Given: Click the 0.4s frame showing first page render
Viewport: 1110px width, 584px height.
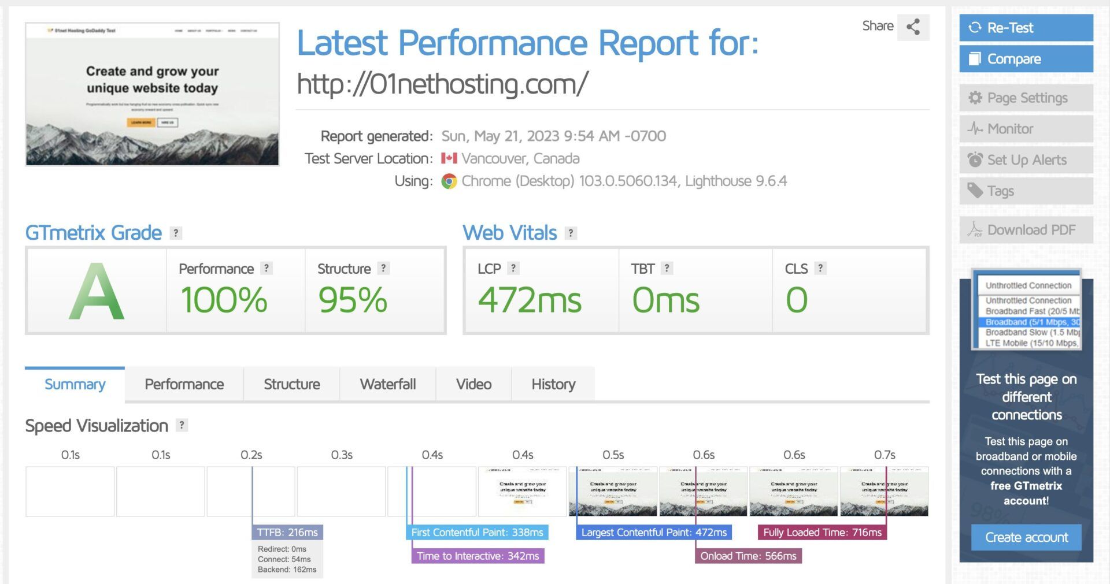Looking at the screenshot, I should click(x=523, y=492).
